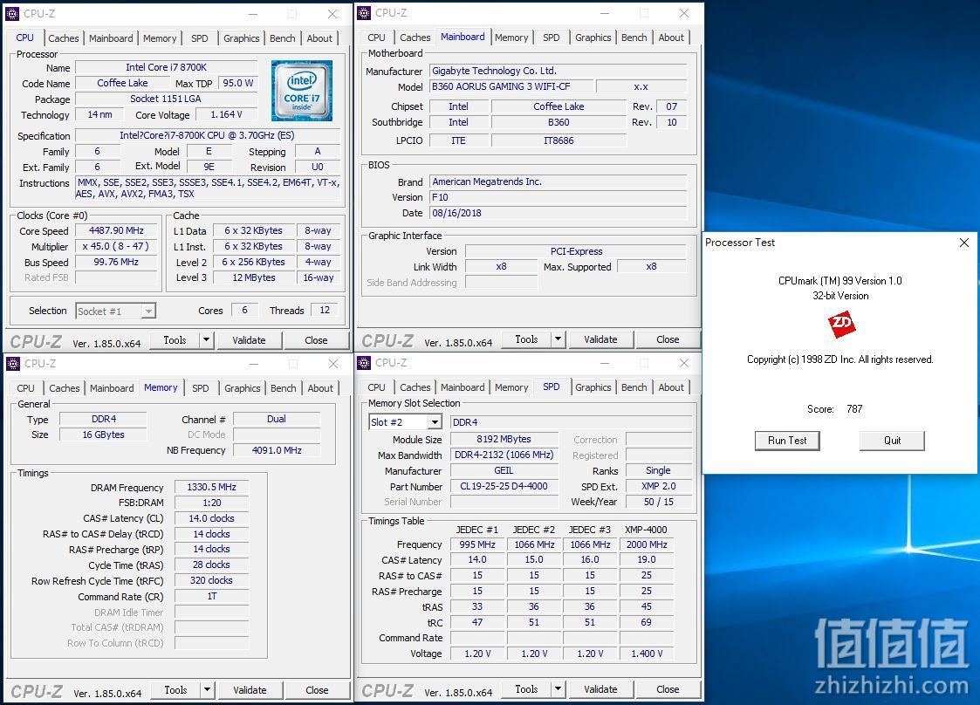Click the CPU-Z app icon in the Memory window title bar
980x705 pixels.
13,364
